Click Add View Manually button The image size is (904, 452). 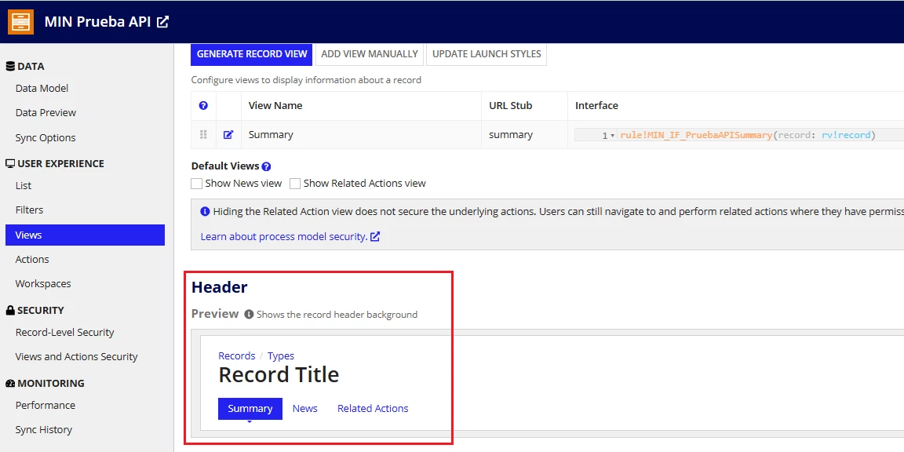(x=370, y=54)
